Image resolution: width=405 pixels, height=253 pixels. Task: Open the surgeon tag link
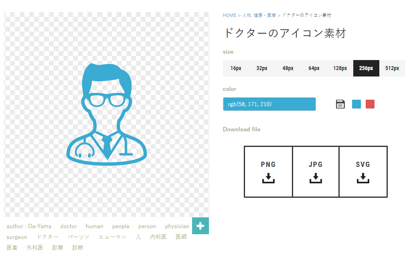16,237
